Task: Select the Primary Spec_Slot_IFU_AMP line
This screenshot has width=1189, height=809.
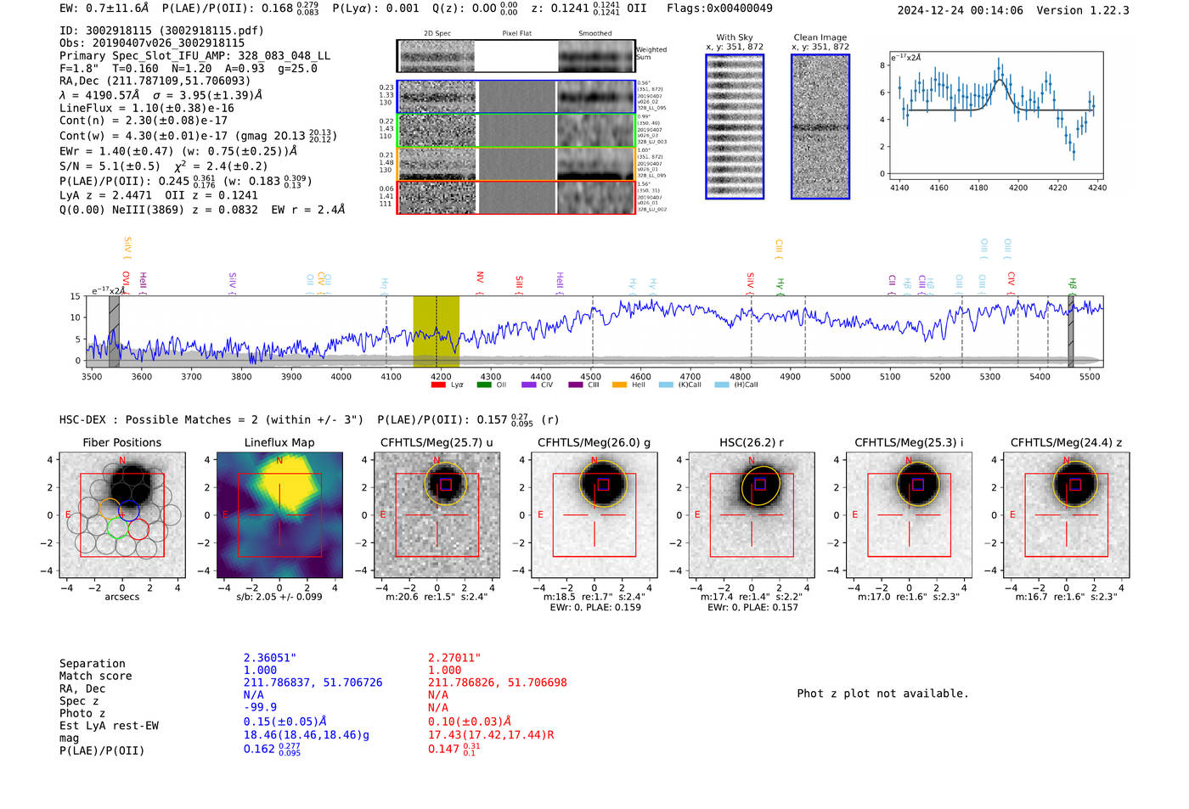Action: click(x=194, y=56)
